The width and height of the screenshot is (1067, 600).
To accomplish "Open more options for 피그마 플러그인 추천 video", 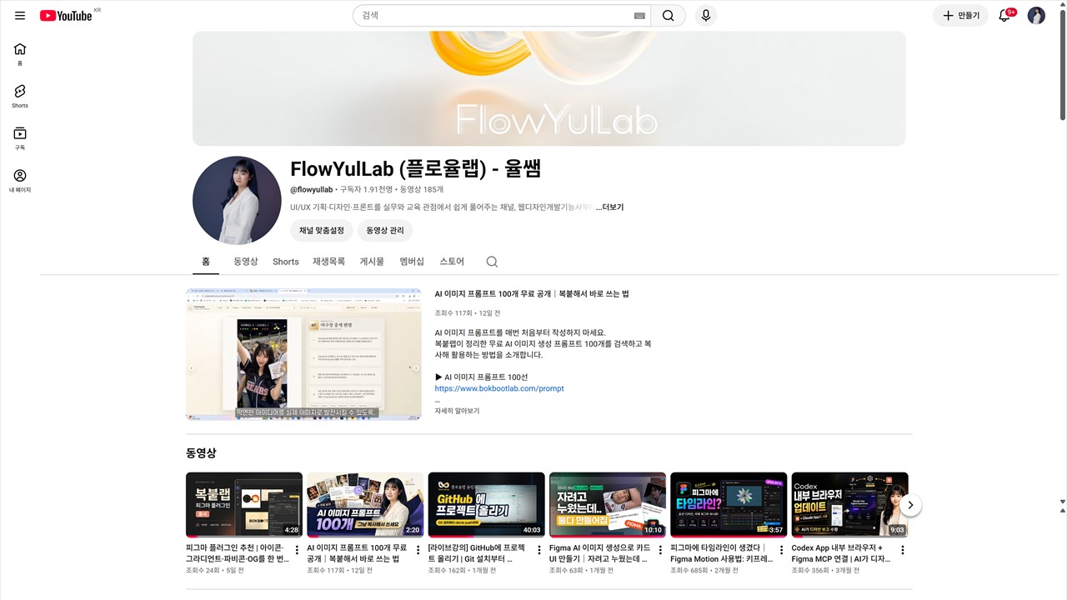I will click(297, 550).
